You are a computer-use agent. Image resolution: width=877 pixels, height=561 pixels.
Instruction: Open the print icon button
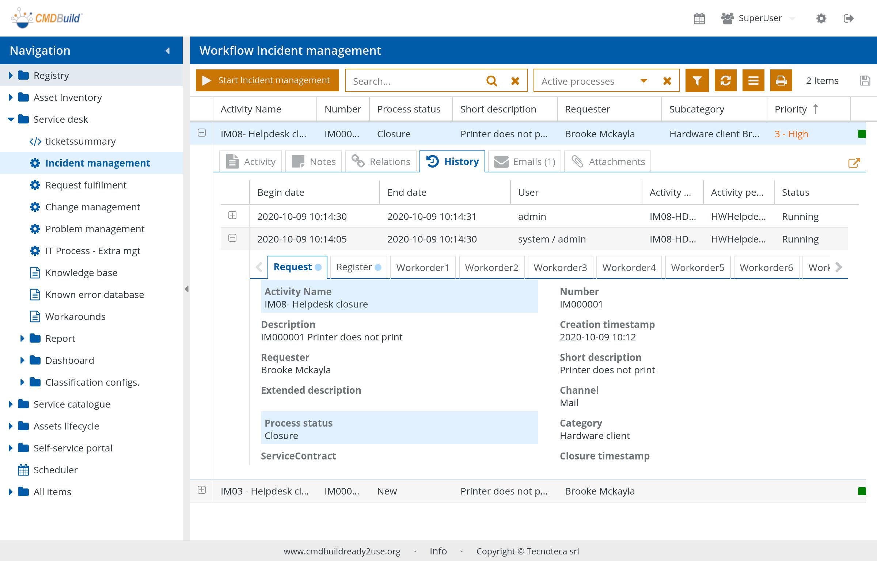click(x=781, y=81)
